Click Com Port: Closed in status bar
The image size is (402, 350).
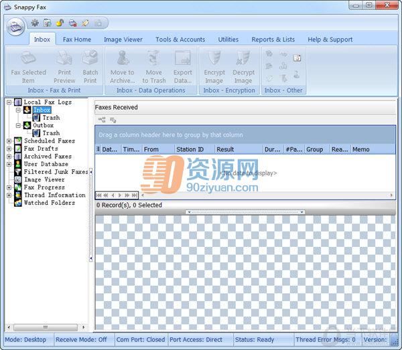coord(141,340)
